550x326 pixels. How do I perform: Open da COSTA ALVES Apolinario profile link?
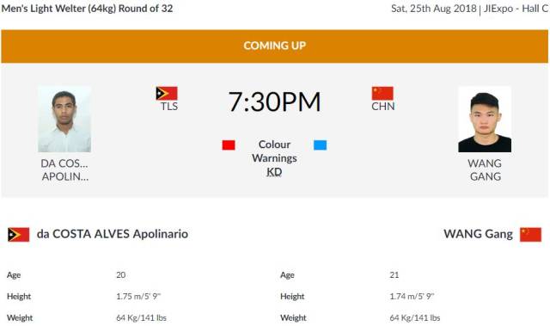pos(113,234)
